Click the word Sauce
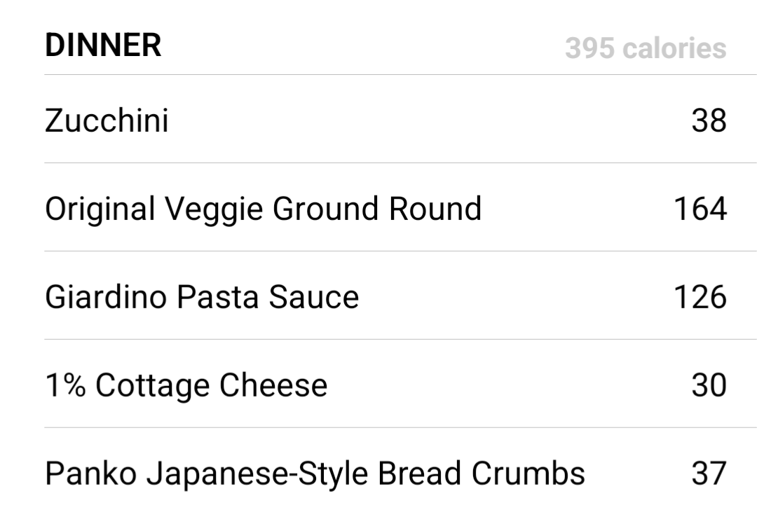The image size is (757, 531). tap(314, 296)
